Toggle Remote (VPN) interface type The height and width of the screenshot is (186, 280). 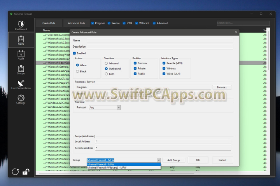tap(164, 63)
